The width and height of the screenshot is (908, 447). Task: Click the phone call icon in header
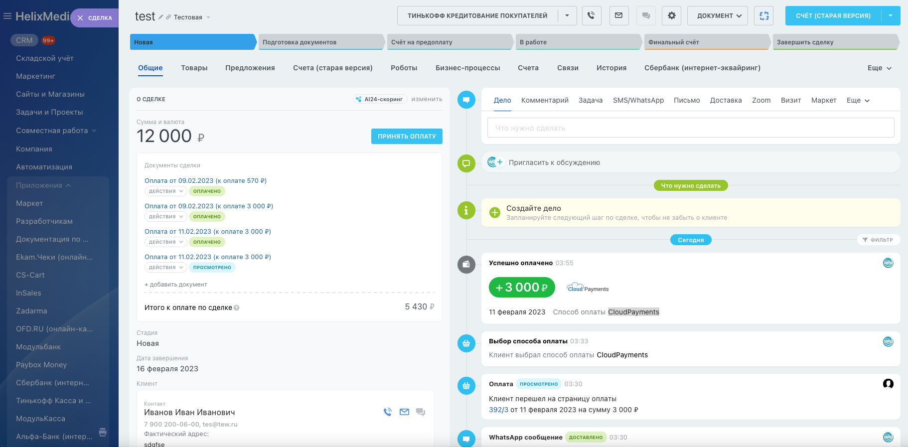coord(591,15)
